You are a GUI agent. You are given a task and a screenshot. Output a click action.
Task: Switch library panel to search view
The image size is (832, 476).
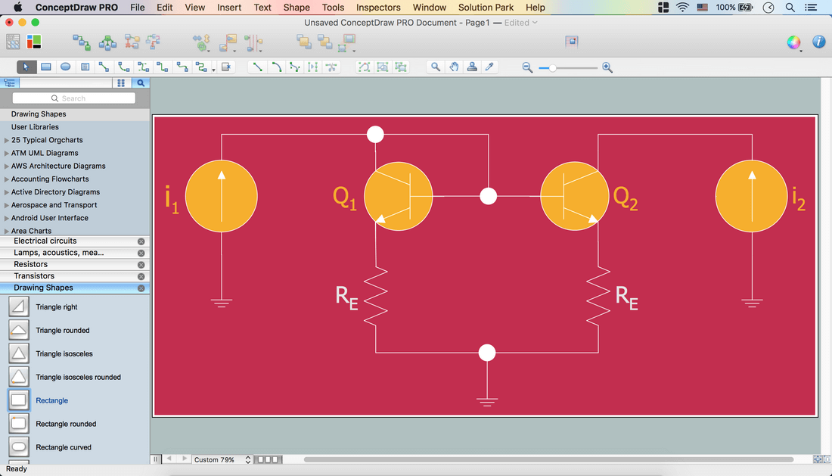pyautogui.click(x=141, y=83)
